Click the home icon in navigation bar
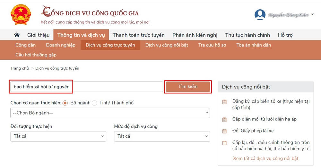The image size is (321, 168). (x=17, y=35)
